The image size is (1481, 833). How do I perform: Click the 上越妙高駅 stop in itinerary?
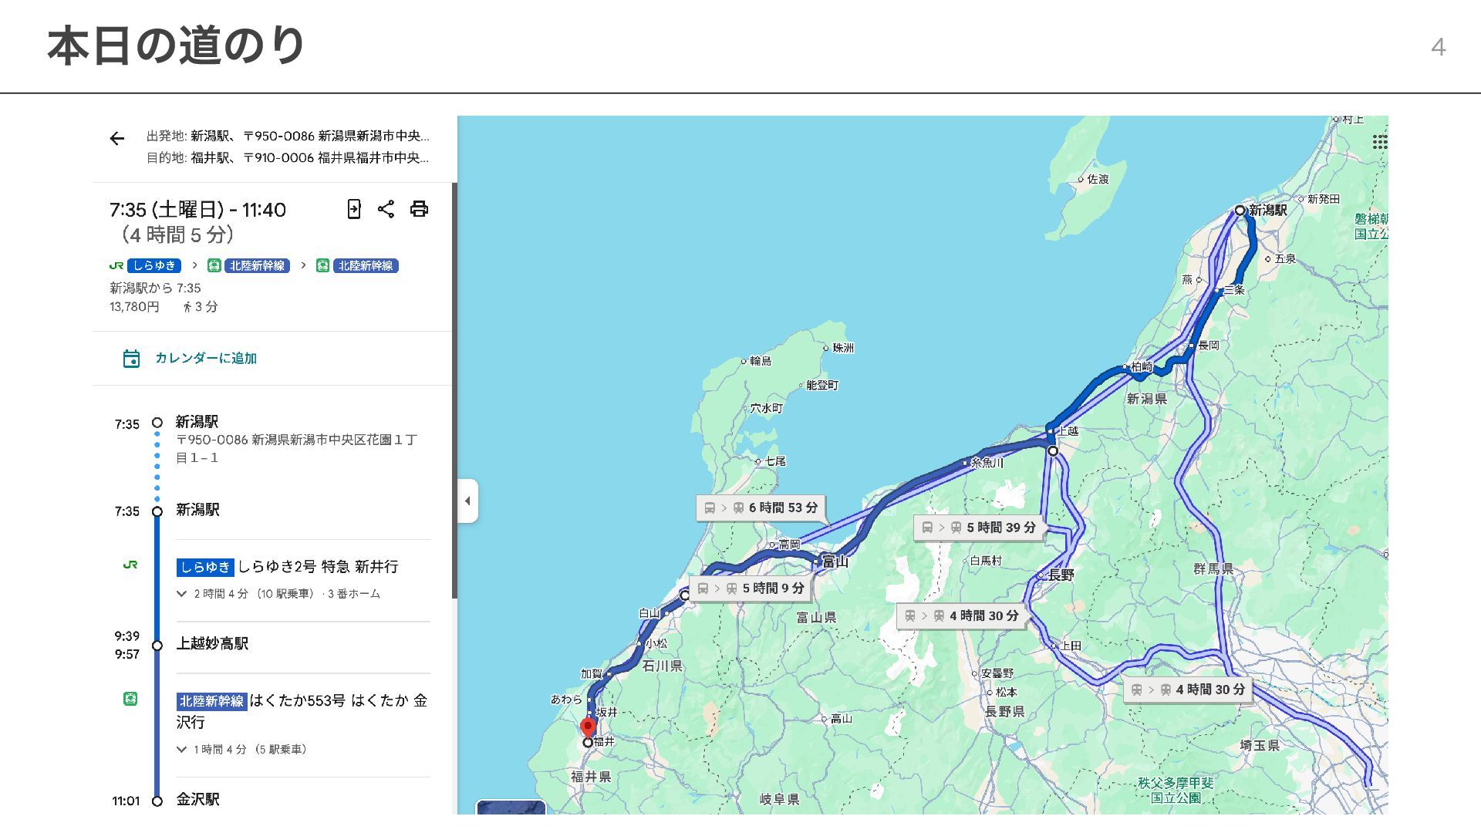212,644
